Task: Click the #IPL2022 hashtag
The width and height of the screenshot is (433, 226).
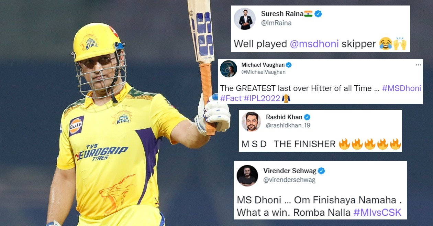Action: pos(262,98)
